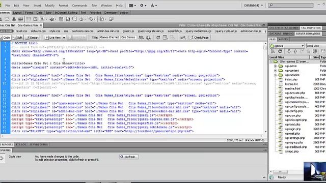Open the Tag Inspector panel tab
The width and height of the screenshot is (326, 183).
point(311,28)
